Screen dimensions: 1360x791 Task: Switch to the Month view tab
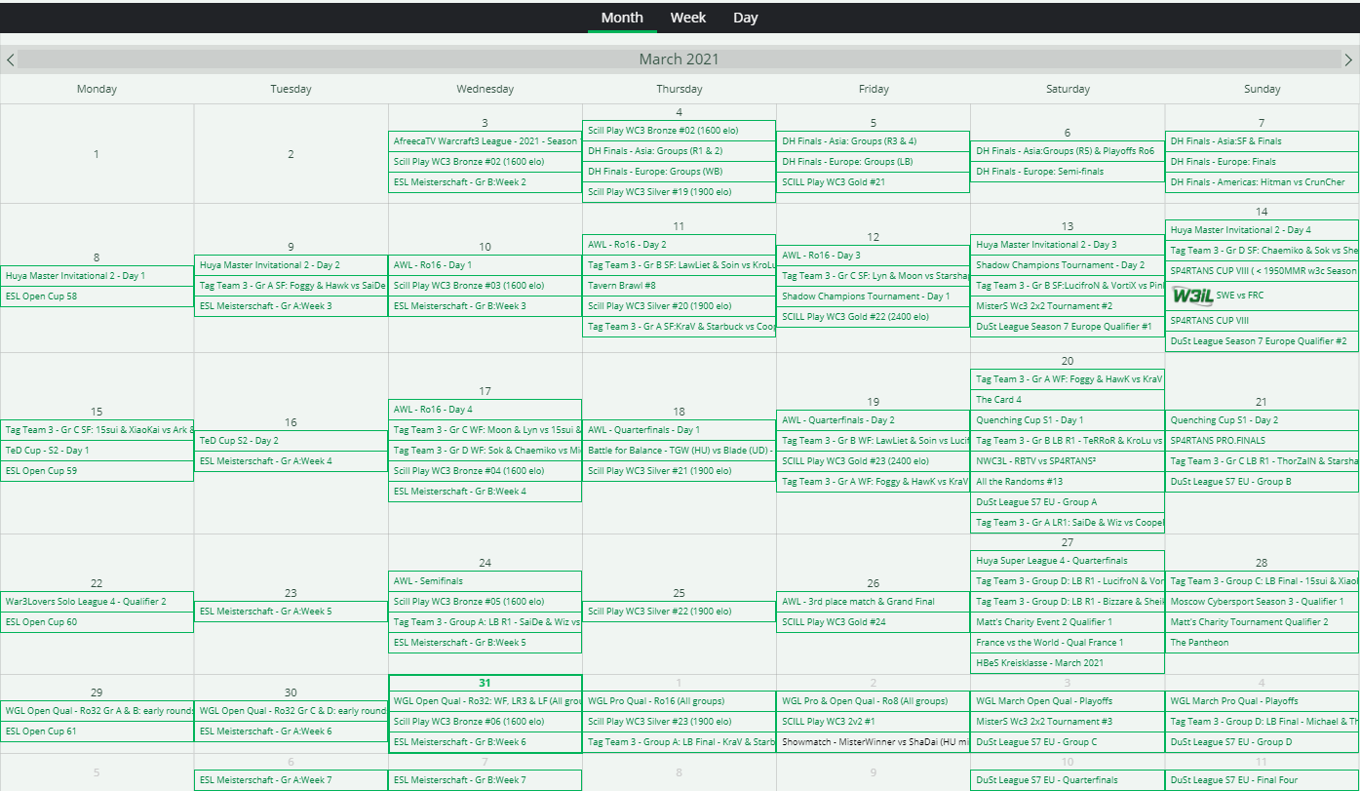pos(622,18)
